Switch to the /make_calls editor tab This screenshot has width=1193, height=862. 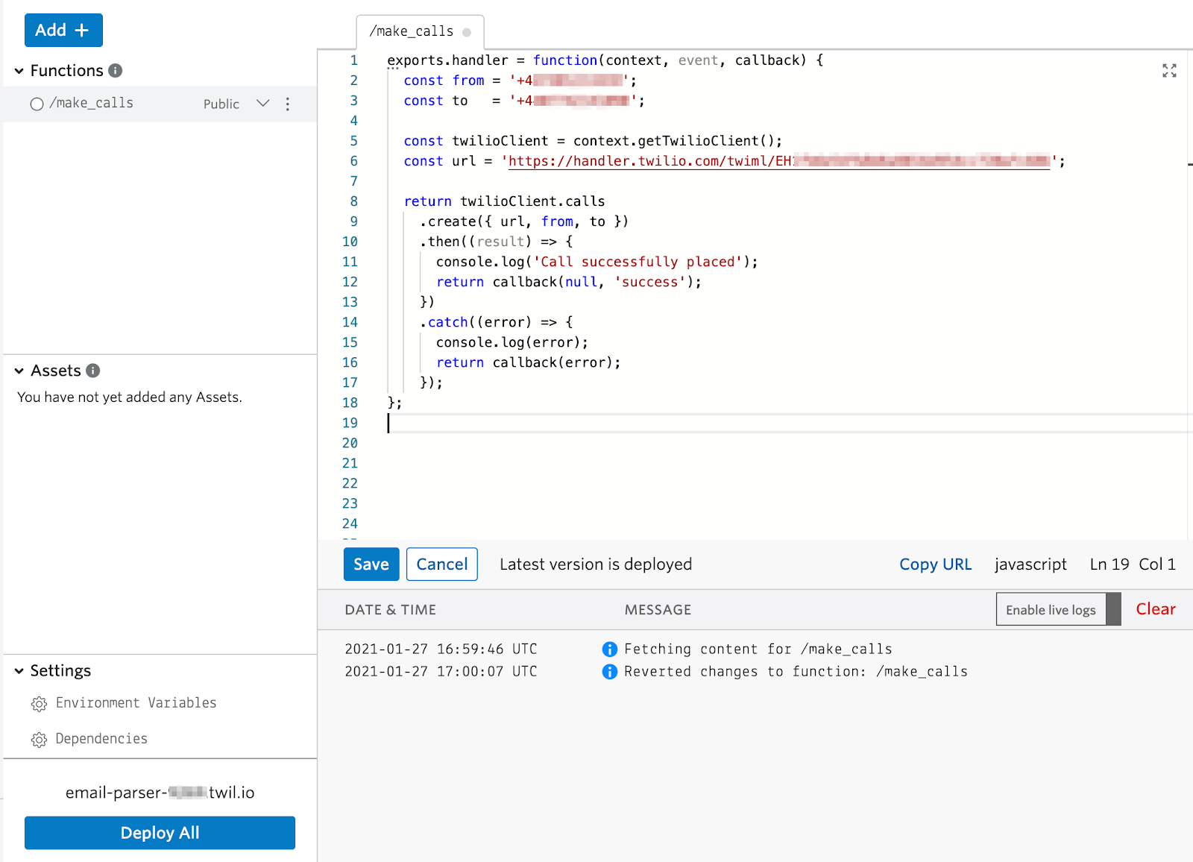click(x=420, y=31)
